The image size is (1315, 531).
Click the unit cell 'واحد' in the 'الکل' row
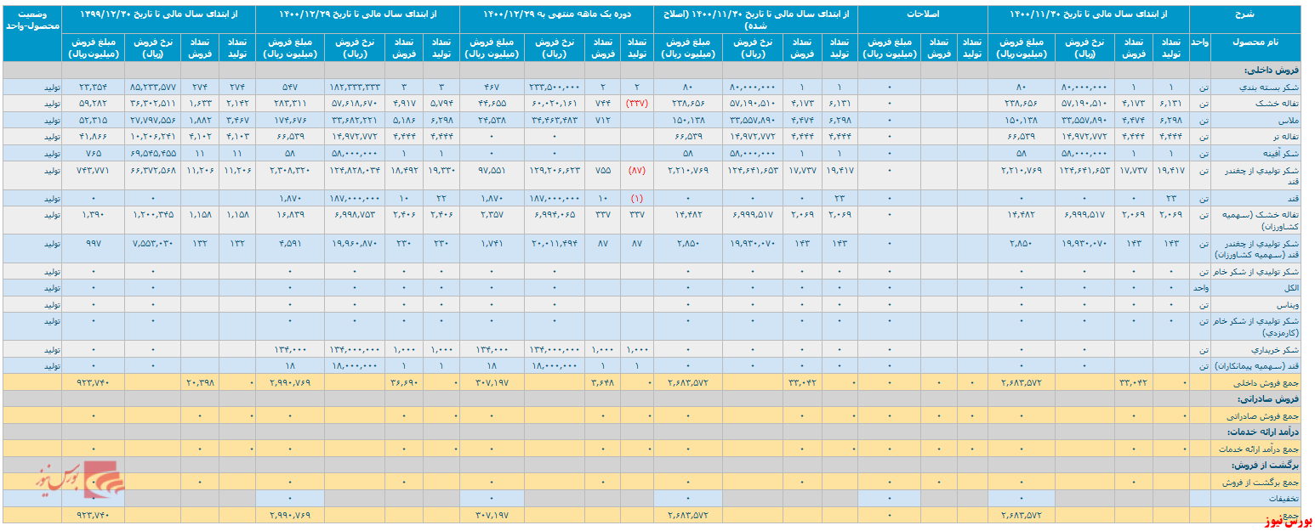(1200, 288)
